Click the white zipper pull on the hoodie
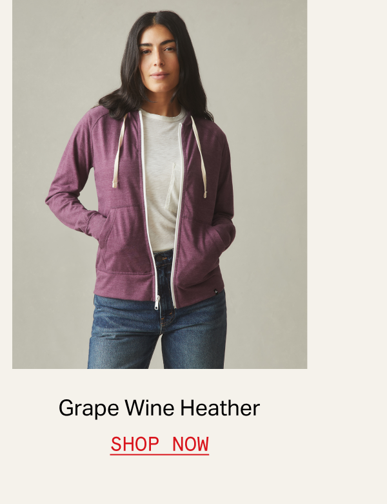 (157, 302)
